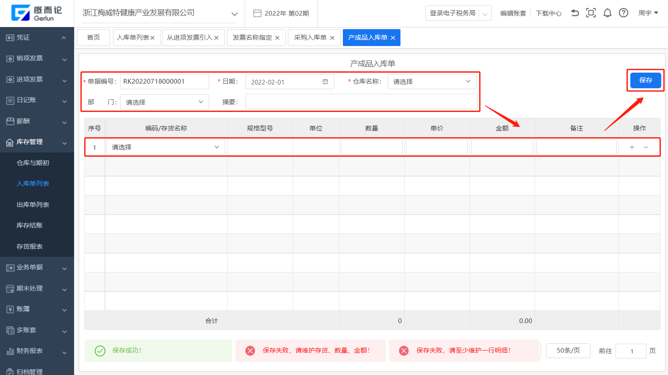
Task: Click the 薪酬 sidebar icon
Action: point(10,121)
